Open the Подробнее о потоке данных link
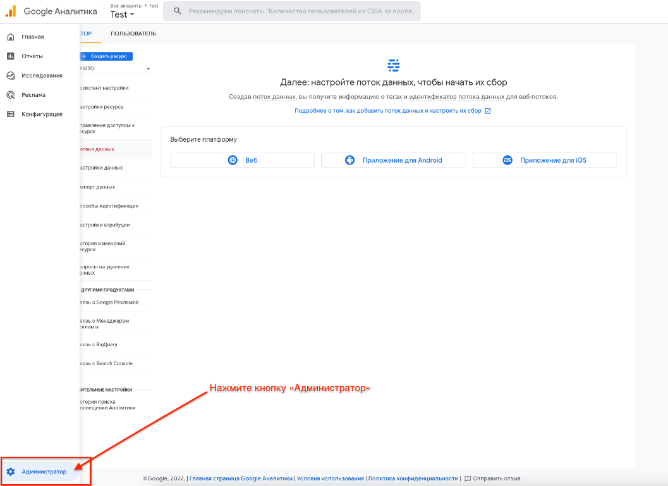 (387, 111)
